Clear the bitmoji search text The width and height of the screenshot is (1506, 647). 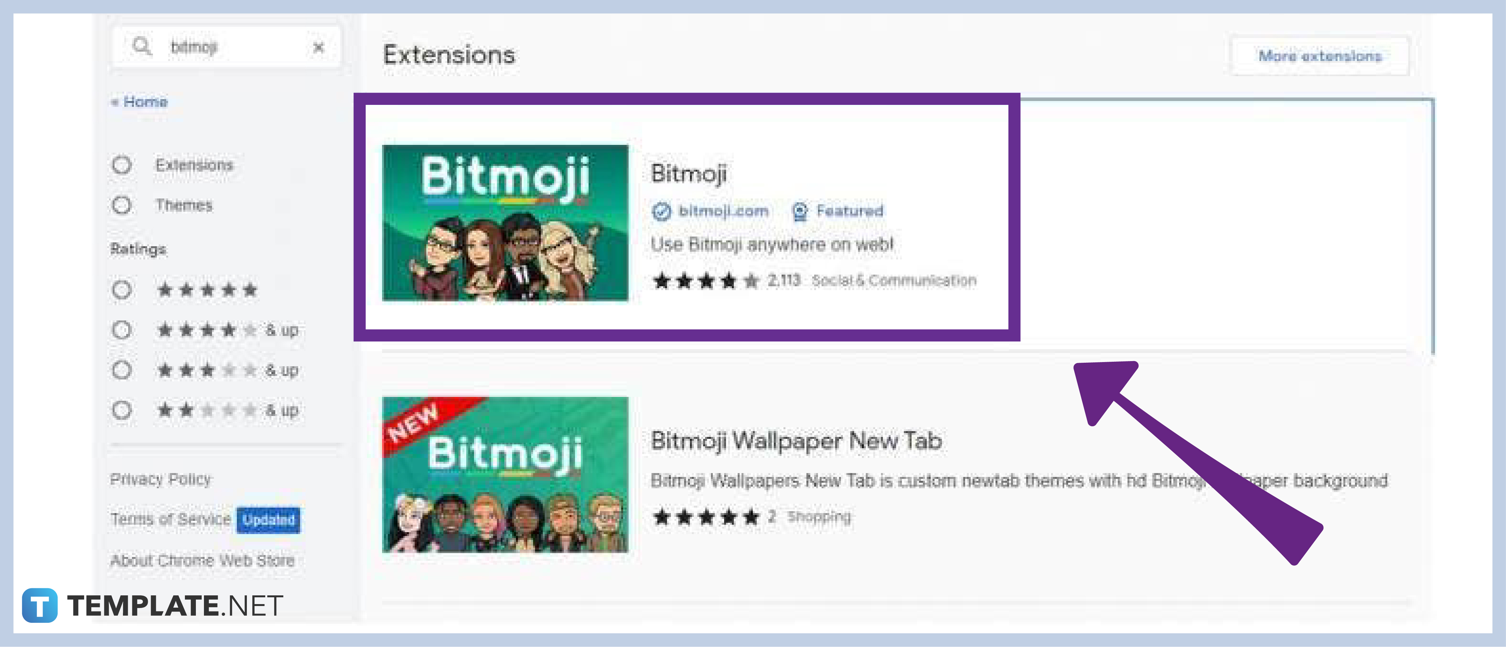318,47
